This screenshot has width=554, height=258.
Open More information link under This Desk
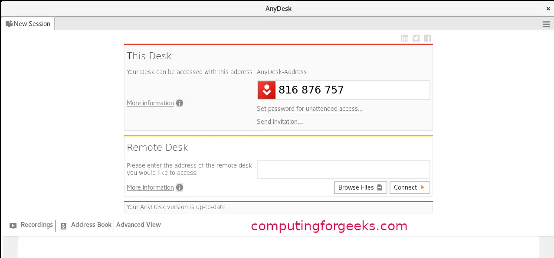[x=150, y=103]
